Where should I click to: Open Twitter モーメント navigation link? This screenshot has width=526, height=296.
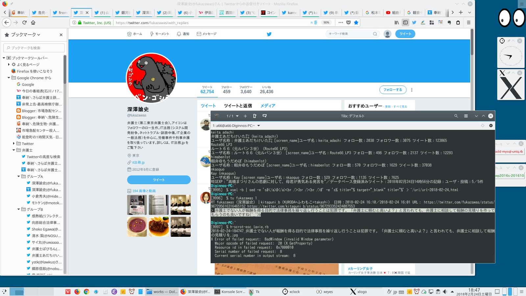pyautogui.click(x=159, y=34)
